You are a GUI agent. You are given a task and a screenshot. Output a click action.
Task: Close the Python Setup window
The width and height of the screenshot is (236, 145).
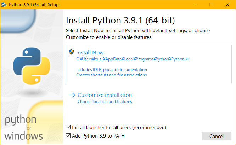(x=227, y=5)
